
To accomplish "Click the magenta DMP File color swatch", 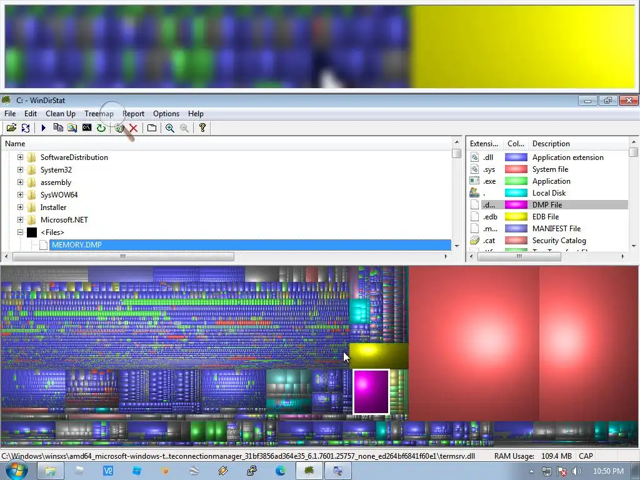I will point(516,205).
